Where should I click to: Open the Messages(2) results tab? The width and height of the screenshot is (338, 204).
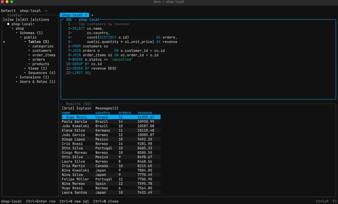(x=107, y=108)
